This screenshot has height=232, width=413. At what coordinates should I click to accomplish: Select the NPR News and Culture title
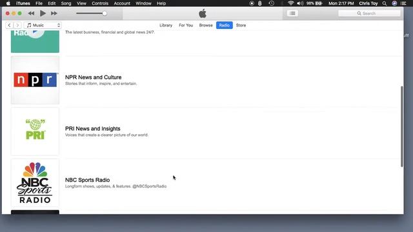93,77
